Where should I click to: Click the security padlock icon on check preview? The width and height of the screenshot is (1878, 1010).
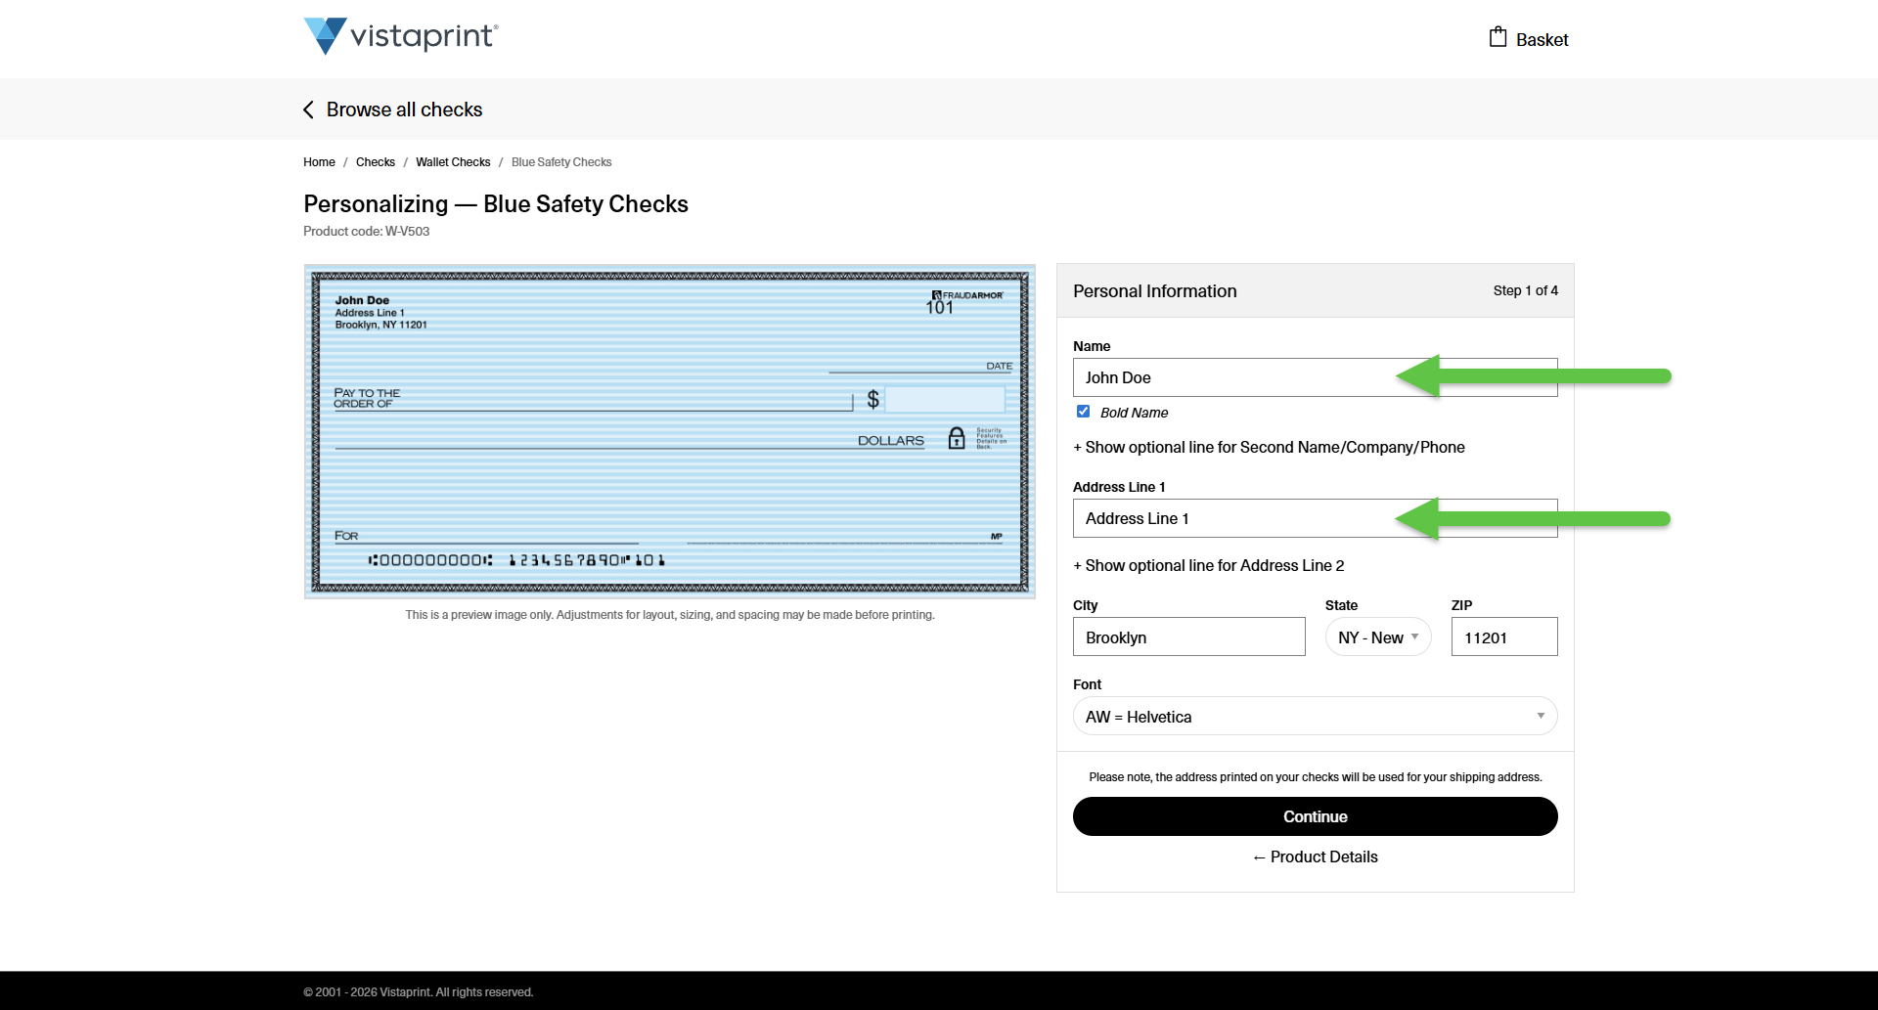(957, 438)
